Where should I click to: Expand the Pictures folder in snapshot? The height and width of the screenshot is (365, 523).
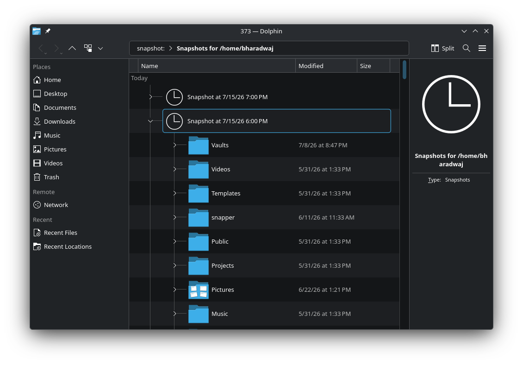tap(174, 289)
